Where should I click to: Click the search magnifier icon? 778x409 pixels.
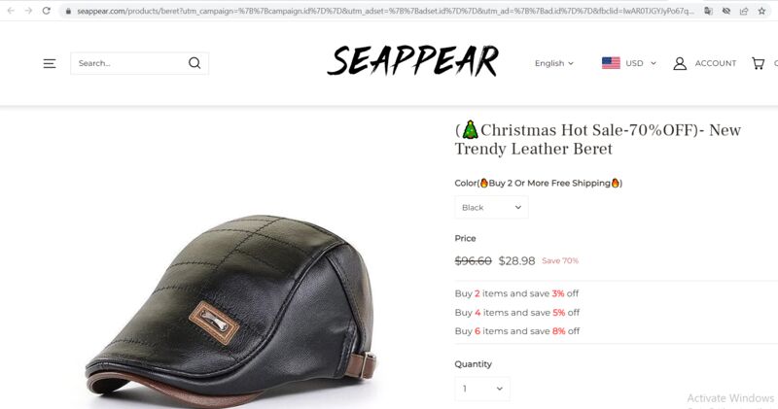click(194, 63)
